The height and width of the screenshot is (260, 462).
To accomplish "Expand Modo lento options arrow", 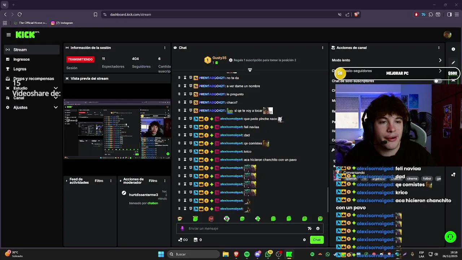I will click(440, 60).
